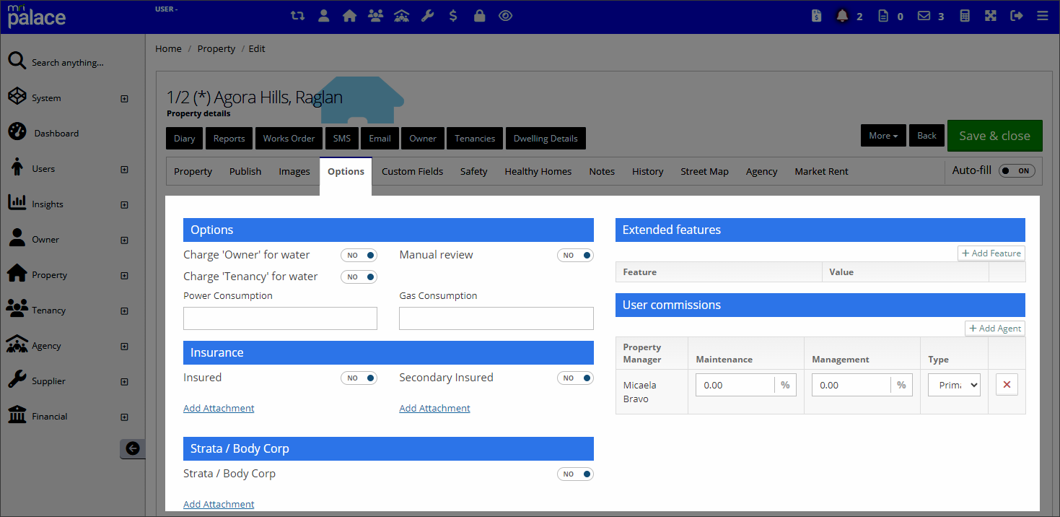Click the retweet/transfer arrows icon in top bar
Image resolution: width=1060 pixels, height=517 pixels.
[297, 16]
